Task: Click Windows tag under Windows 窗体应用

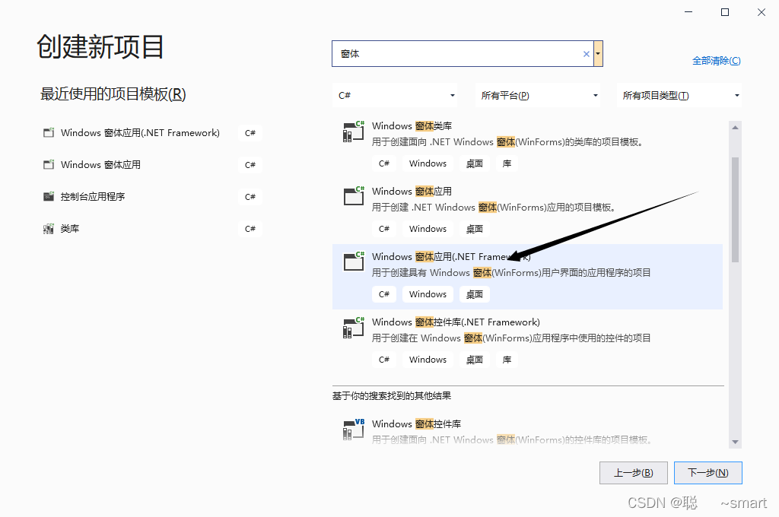Action: [428, 229]
